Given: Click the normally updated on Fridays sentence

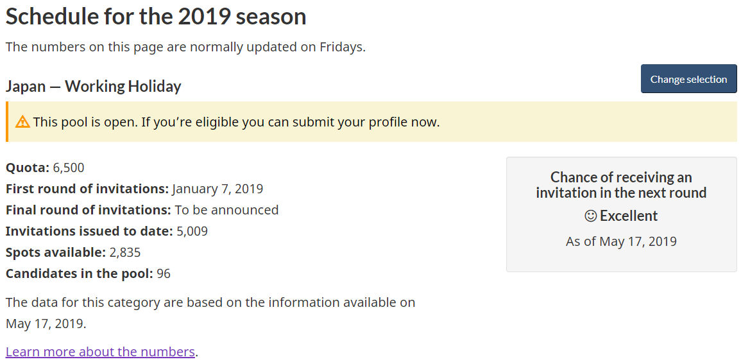Looking at the screenshot, I should point(185,47).
